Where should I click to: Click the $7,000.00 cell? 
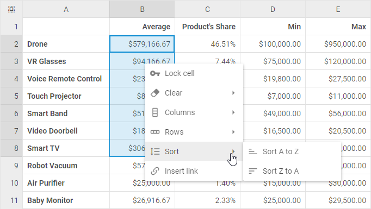click(275, 96)
